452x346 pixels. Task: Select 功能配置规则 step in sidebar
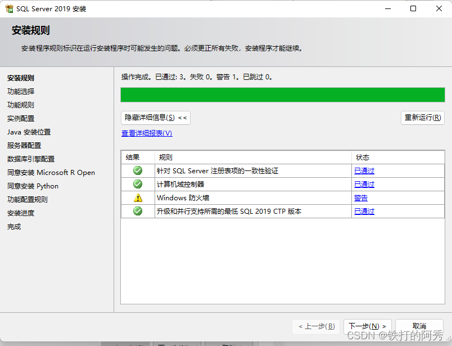tap(28, 200)
